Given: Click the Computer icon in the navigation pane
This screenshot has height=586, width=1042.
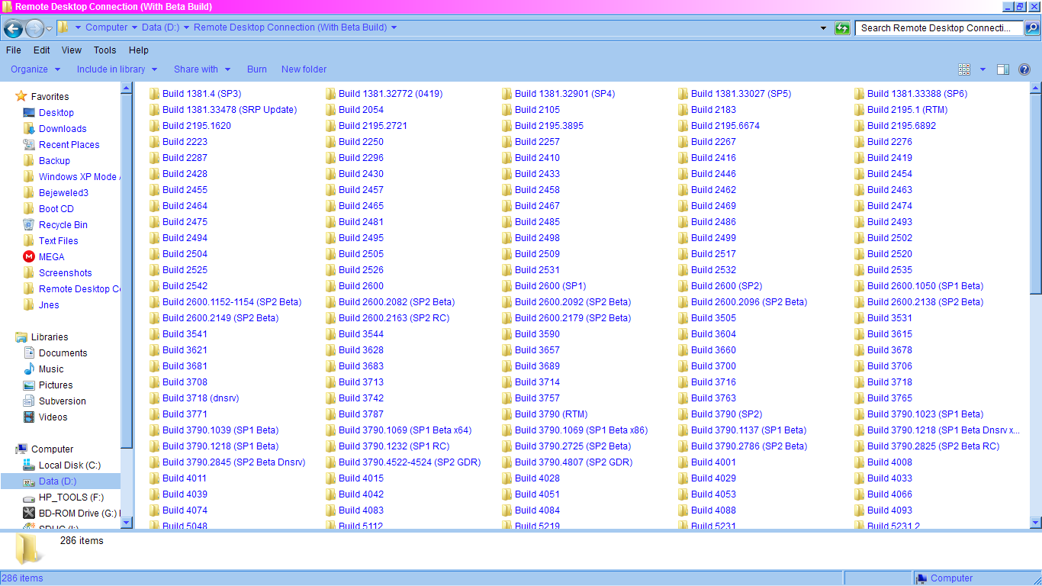Looking at the screenshot, I should [x=21, y=449].
